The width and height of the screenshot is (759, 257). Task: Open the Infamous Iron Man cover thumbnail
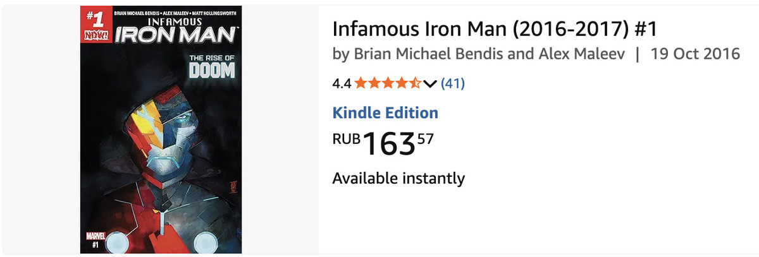[x=161, y=129]
